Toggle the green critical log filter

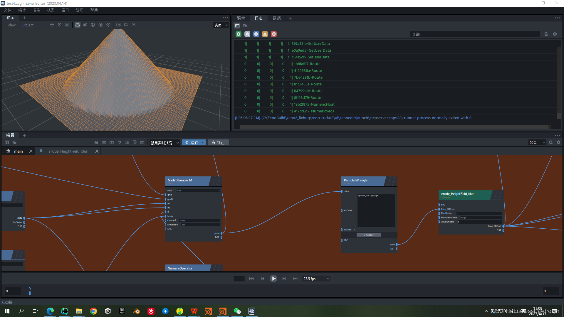click(239, 34)
